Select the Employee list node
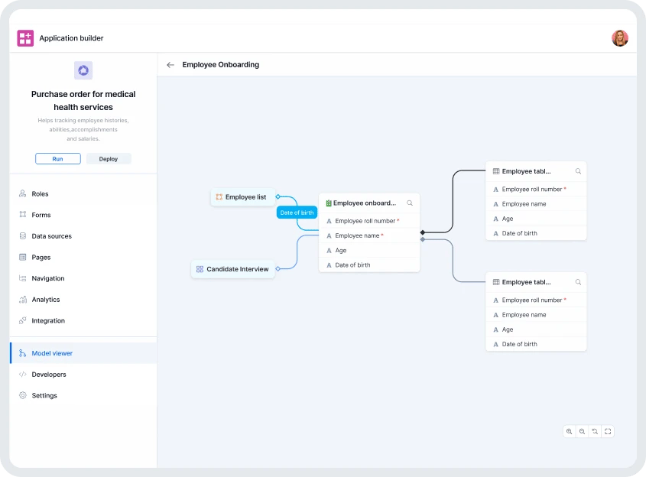The image size is (646, 477). (x=242, y=197)
